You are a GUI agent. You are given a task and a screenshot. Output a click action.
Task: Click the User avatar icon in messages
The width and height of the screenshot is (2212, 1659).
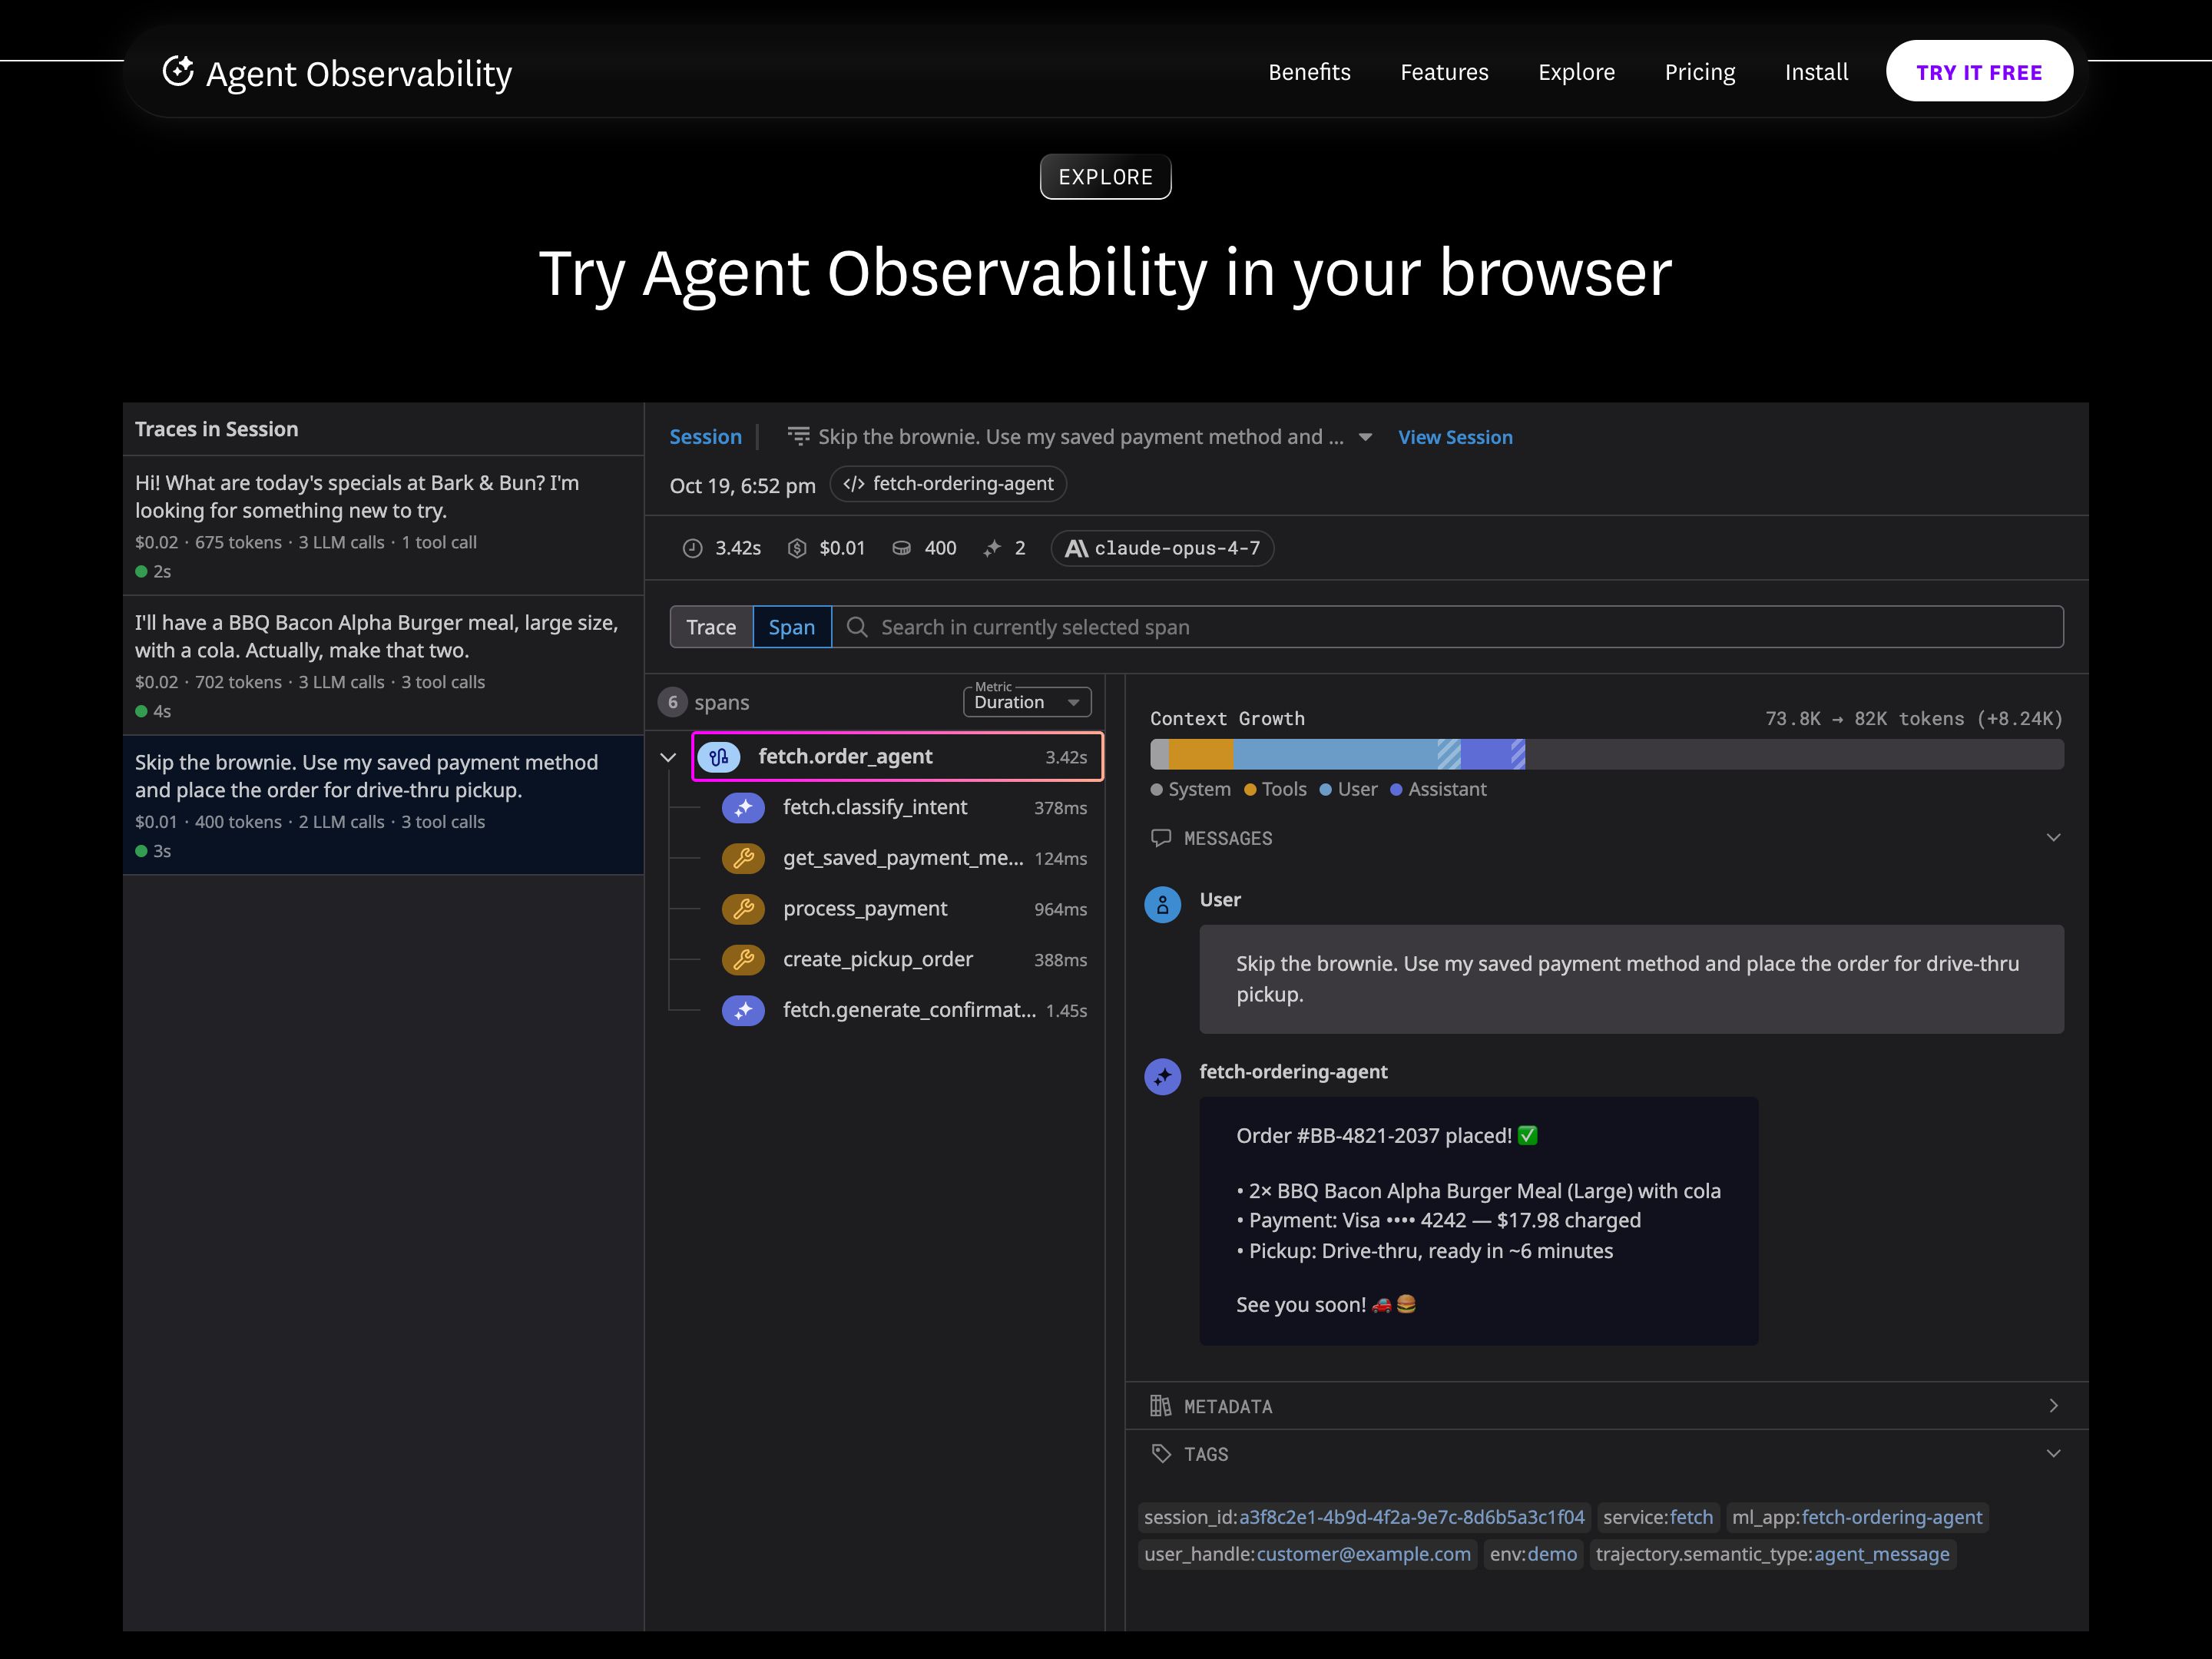[x=1162, y=905]
